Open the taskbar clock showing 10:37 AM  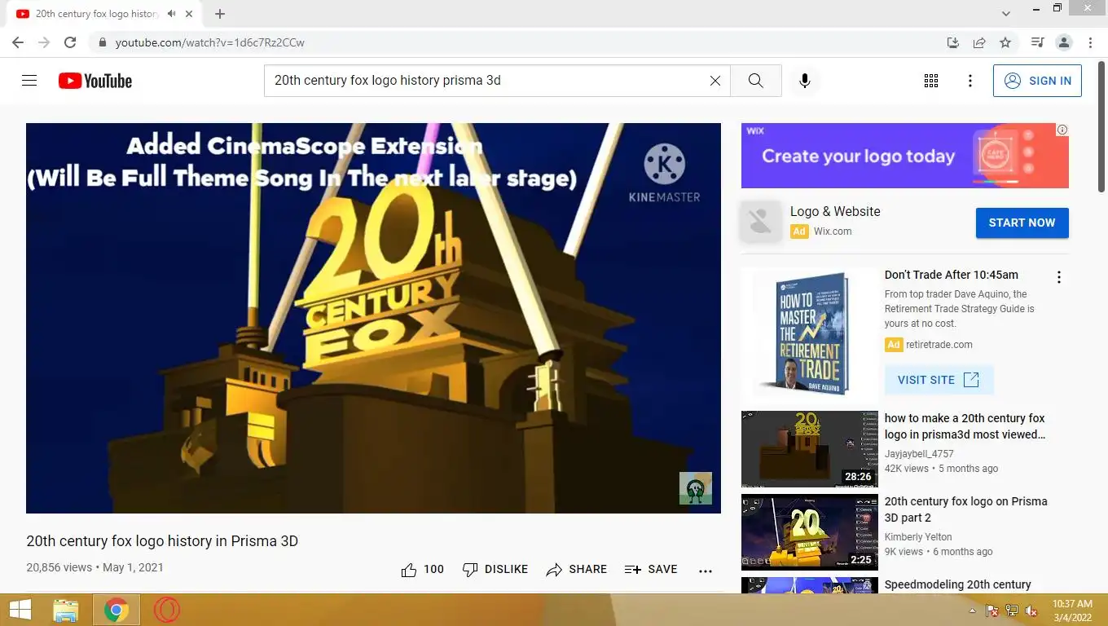point(1072,610)
